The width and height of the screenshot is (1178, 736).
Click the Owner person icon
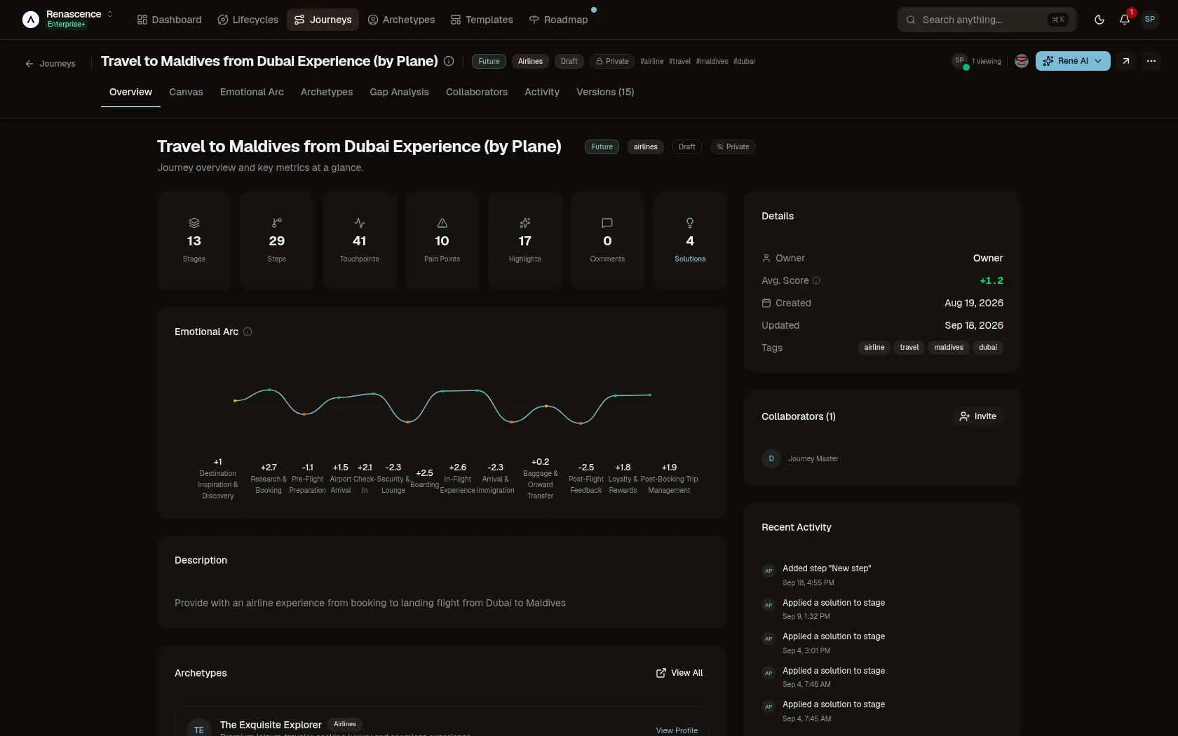point(766,258)
